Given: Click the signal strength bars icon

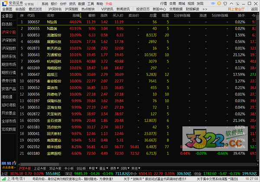Looking at the screenshot, I should click(3, 179).
